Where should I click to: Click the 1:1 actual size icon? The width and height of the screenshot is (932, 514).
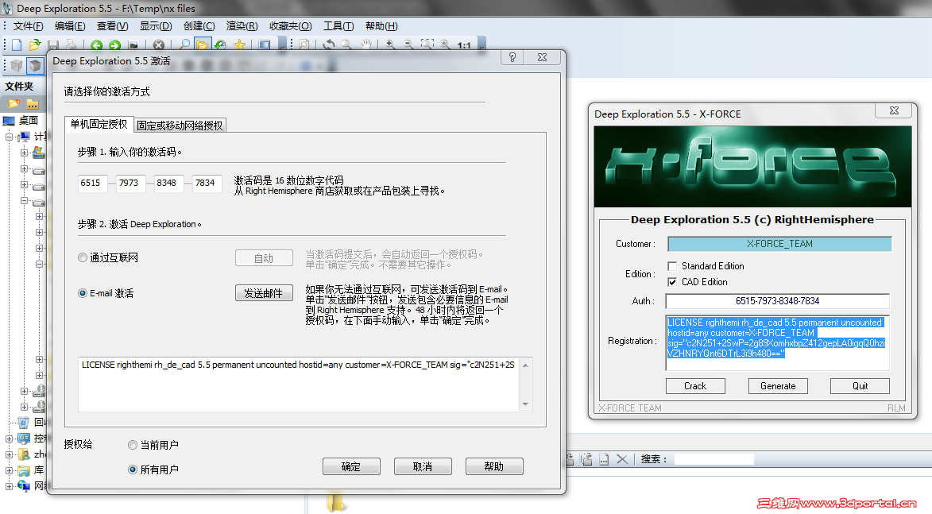pyautogui.click(x=464, y=45)
